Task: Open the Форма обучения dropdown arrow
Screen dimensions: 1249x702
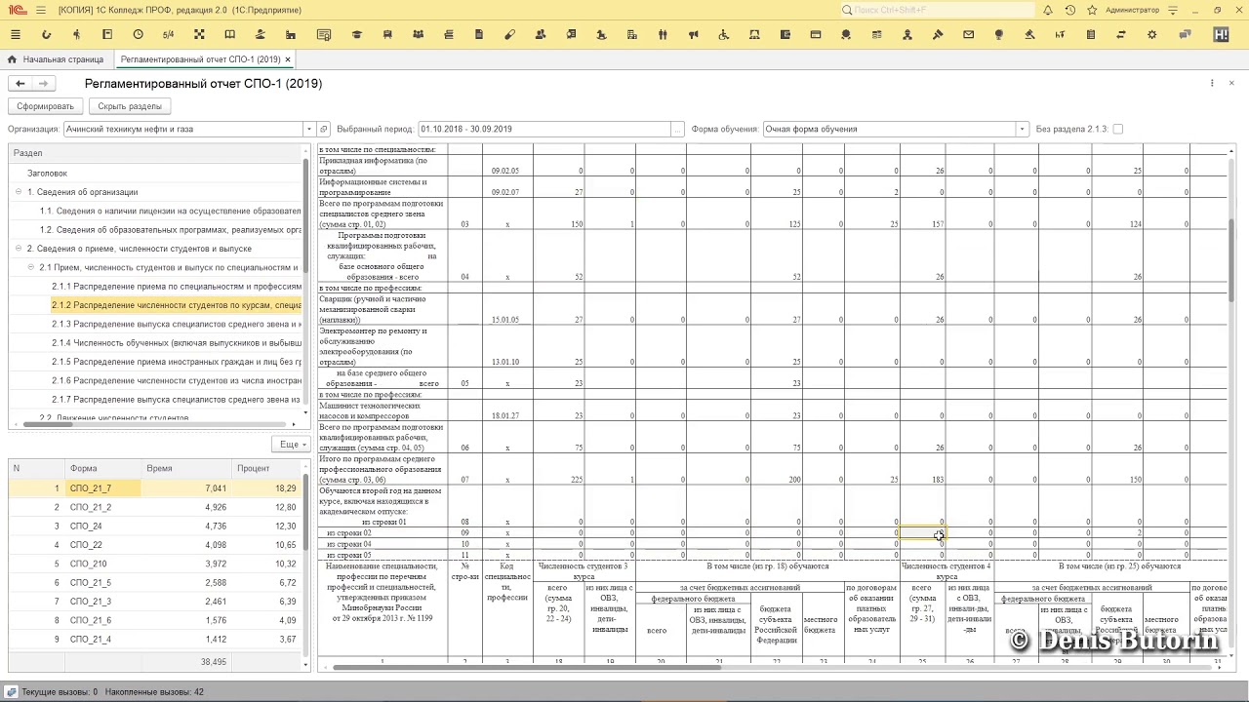Action: tap(1022, 129)
